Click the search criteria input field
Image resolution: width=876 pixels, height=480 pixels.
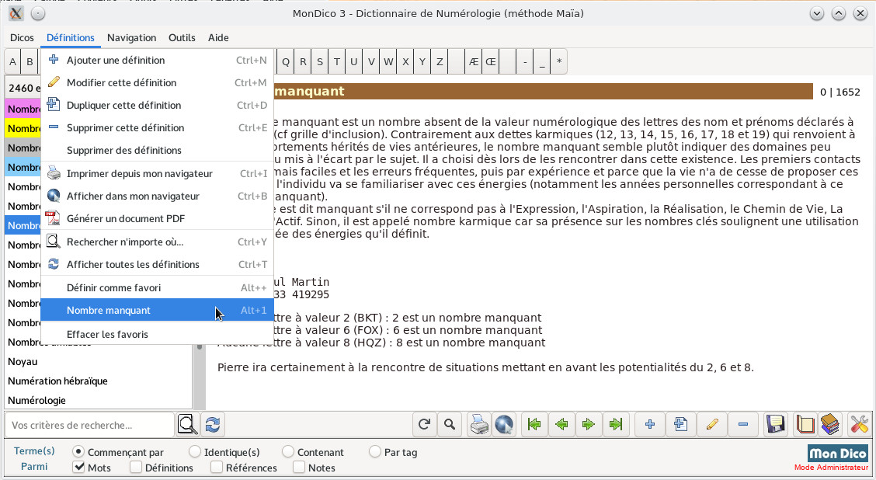tap(89, 425)
